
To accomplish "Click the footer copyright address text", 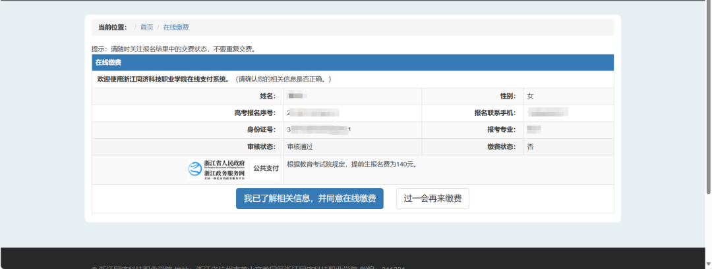I will click(x=251, y=266).
